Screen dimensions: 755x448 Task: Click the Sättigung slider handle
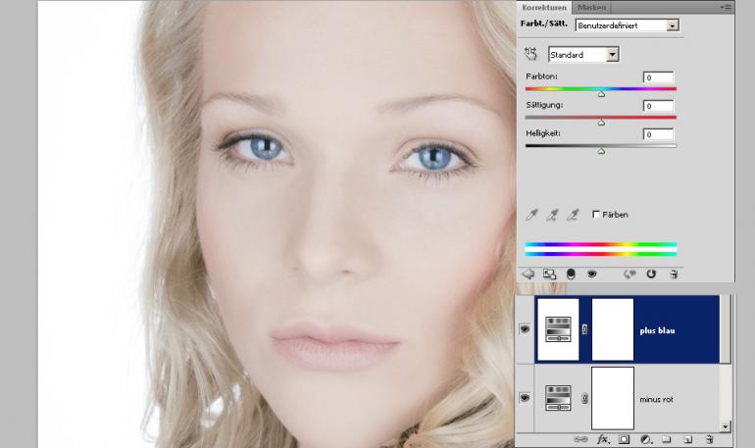click(x=601, y=123)
